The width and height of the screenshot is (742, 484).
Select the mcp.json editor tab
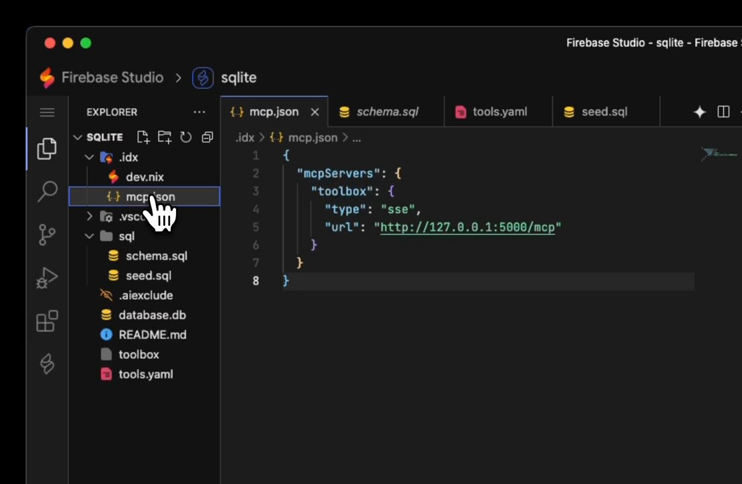(x=274, y=112)
